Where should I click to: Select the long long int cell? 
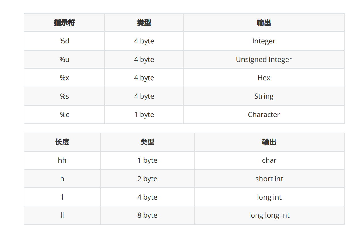(x=269, y=215)
